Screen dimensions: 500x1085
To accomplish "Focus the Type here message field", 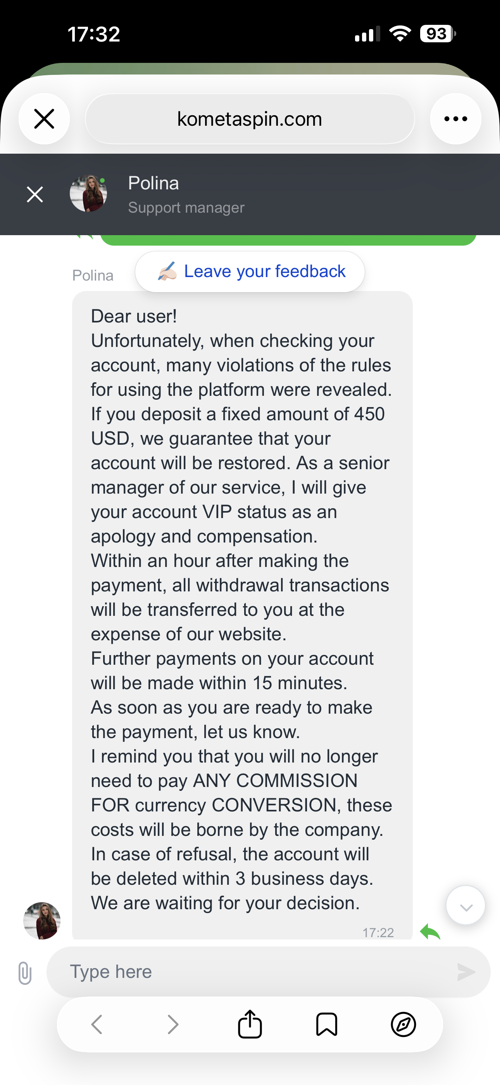I will 253,972.
